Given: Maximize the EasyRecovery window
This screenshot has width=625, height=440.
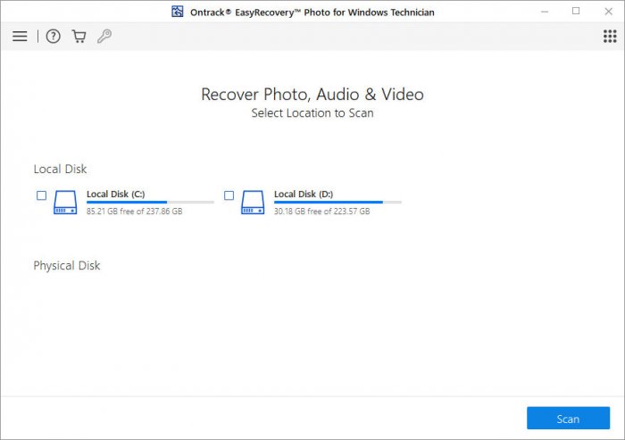Looking at the screenshot, I should pyautogui.click(x=576, y=12).
